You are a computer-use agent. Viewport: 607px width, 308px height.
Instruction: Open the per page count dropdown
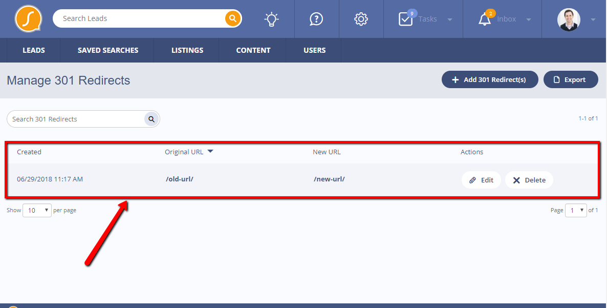pos(37,210)
